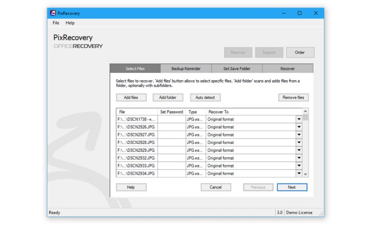This screenshot has width=373, height=233.
Task: Open Recover To dropdown for DSCN2927.JPG
Action: pyautogui.click(x=299, y=135)
